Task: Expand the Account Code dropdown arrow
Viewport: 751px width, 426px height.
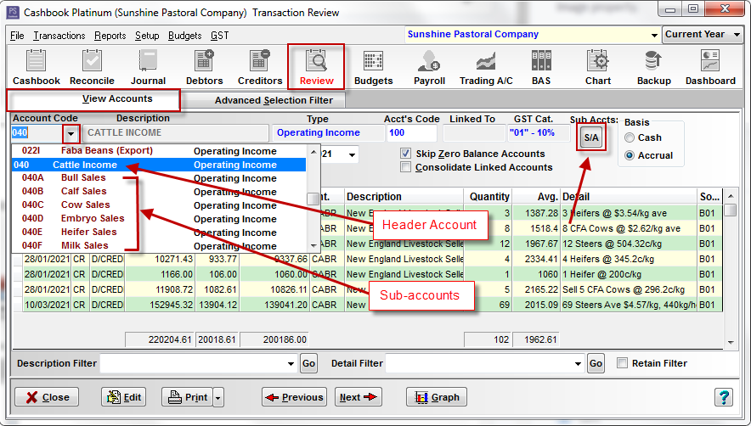Action: [x=71, y=133]
